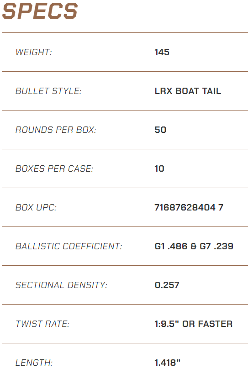248x379 pixels.
Task: Click the LRX BOAT TAIL value
Action: [x=188, y=91]
